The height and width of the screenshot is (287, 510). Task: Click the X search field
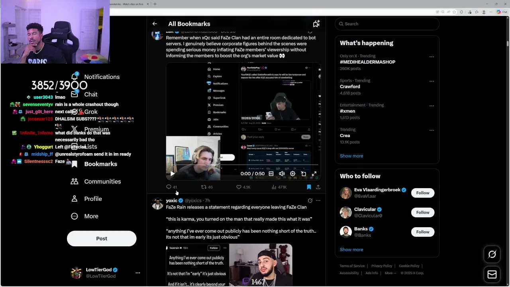click(387, 24)
